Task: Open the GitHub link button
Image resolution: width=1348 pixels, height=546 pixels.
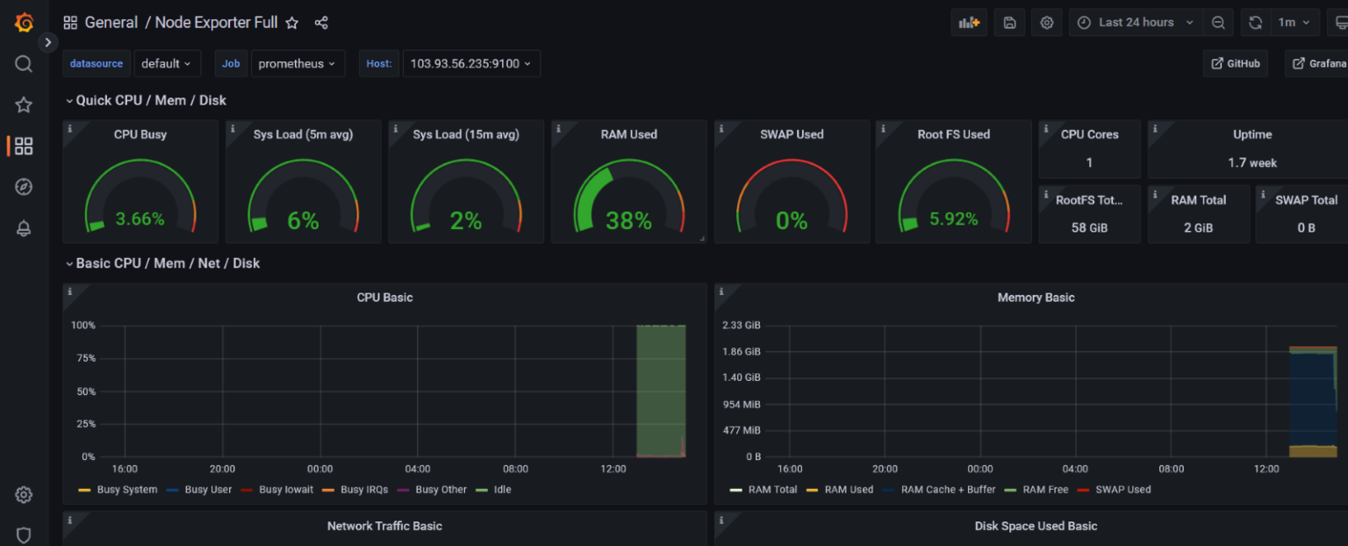Action: [1235, 63]
